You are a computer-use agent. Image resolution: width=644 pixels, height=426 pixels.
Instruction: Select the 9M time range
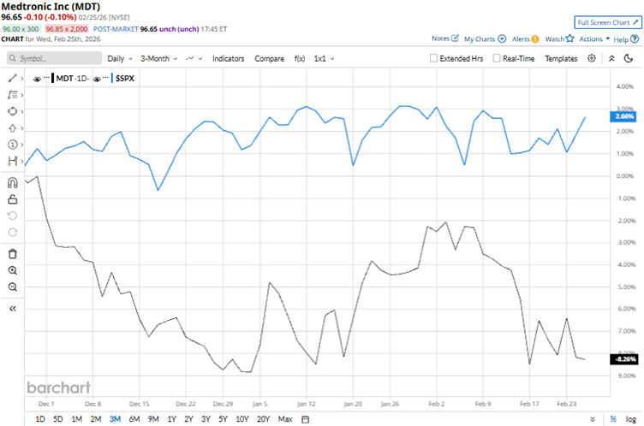(x=153, y=419)
